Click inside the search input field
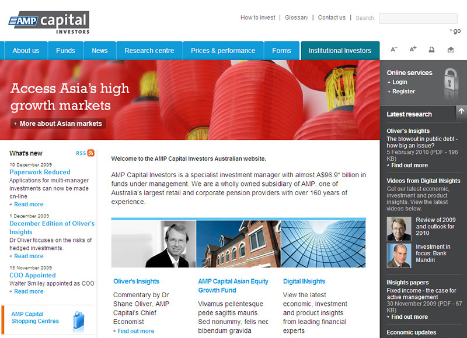 417,18
